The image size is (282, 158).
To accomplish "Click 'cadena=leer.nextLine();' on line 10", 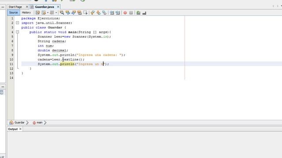I will [61, 60].
